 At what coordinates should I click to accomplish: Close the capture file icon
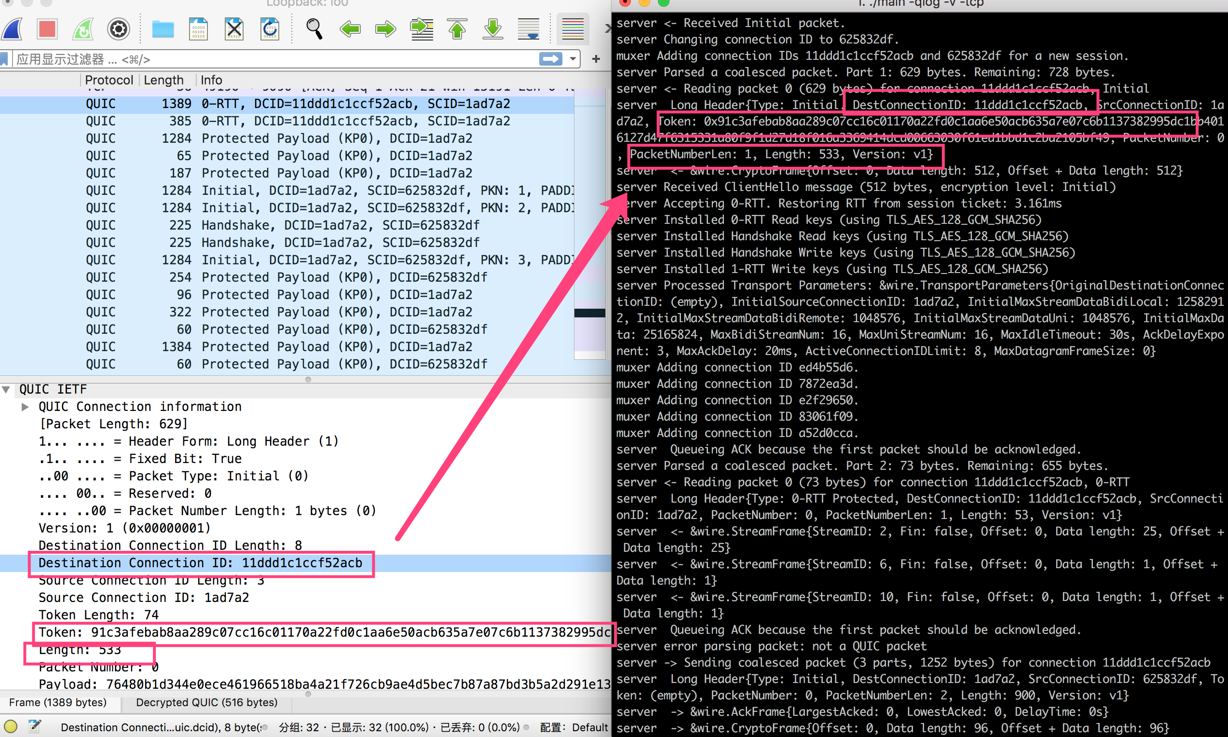[234, 29]
